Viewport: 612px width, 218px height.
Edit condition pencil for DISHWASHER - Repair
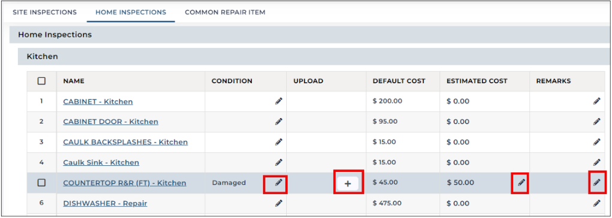coord(278,203)
